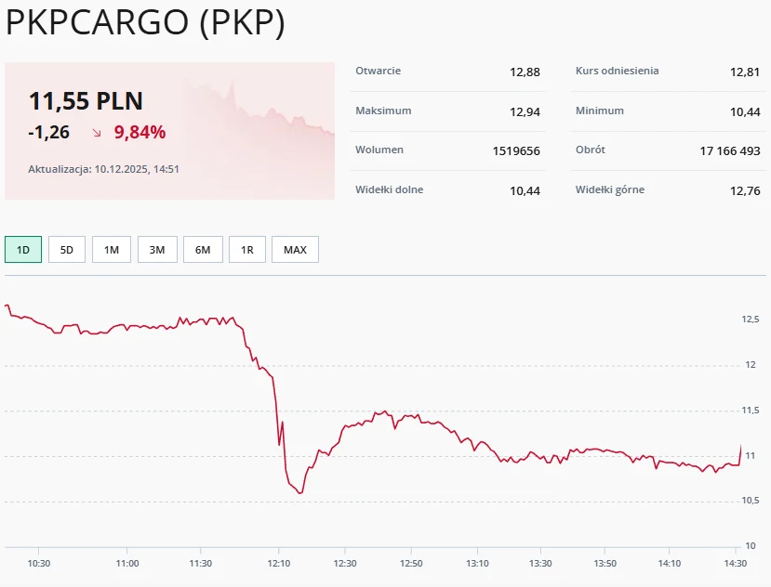Viewport: 771px width, 587px height.
Task: Open the MAX historical range
Action: pos(295,249)
